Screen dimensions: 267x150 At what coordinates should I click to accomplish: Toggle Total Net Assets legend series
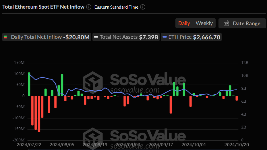click(x=126, y=37)
